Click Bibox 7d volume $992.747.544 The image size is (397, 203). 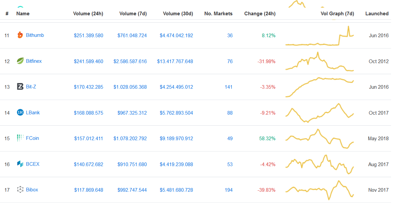(132, 190)
